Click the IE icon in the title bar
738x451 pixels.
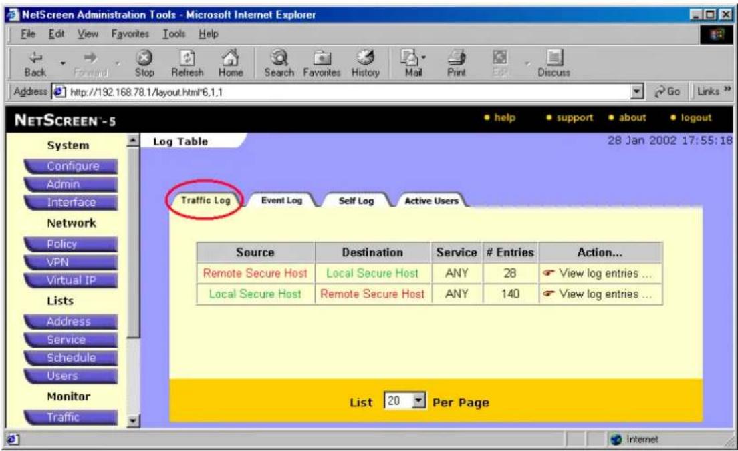click(x=12, y=15)
